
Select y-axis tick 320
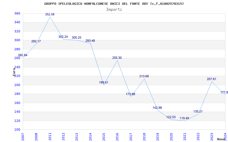[17, 31]
